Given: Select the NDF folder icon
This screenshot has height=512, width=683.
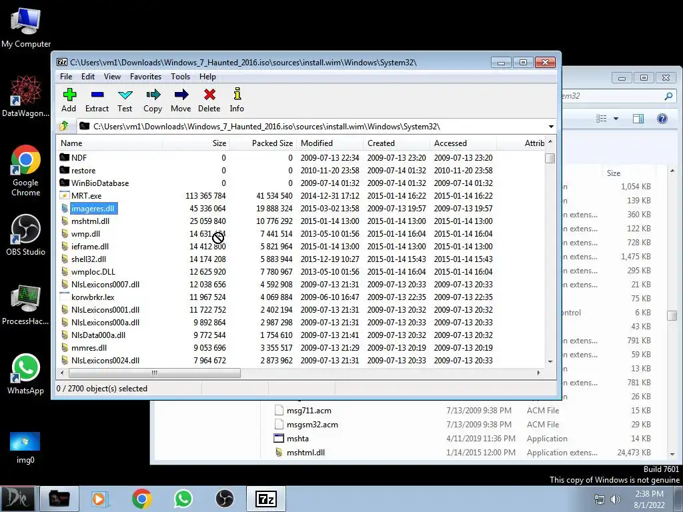Looking at the screenshot, I should (x=65, y=157).
